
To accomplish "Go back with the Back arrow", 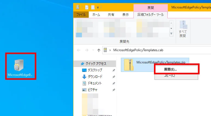I will pos(79,50).
